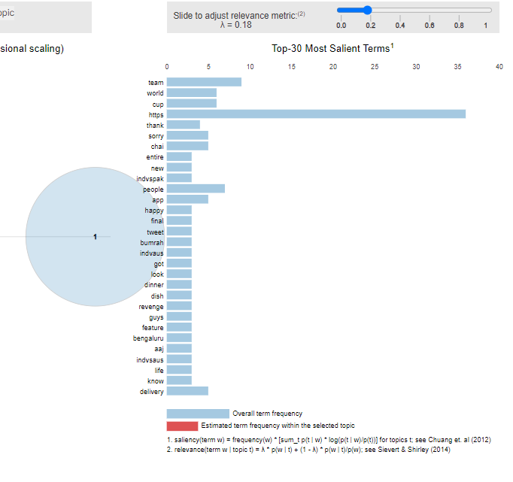
Task: Select the 'revenge' term label
Action: click(150, 306)
